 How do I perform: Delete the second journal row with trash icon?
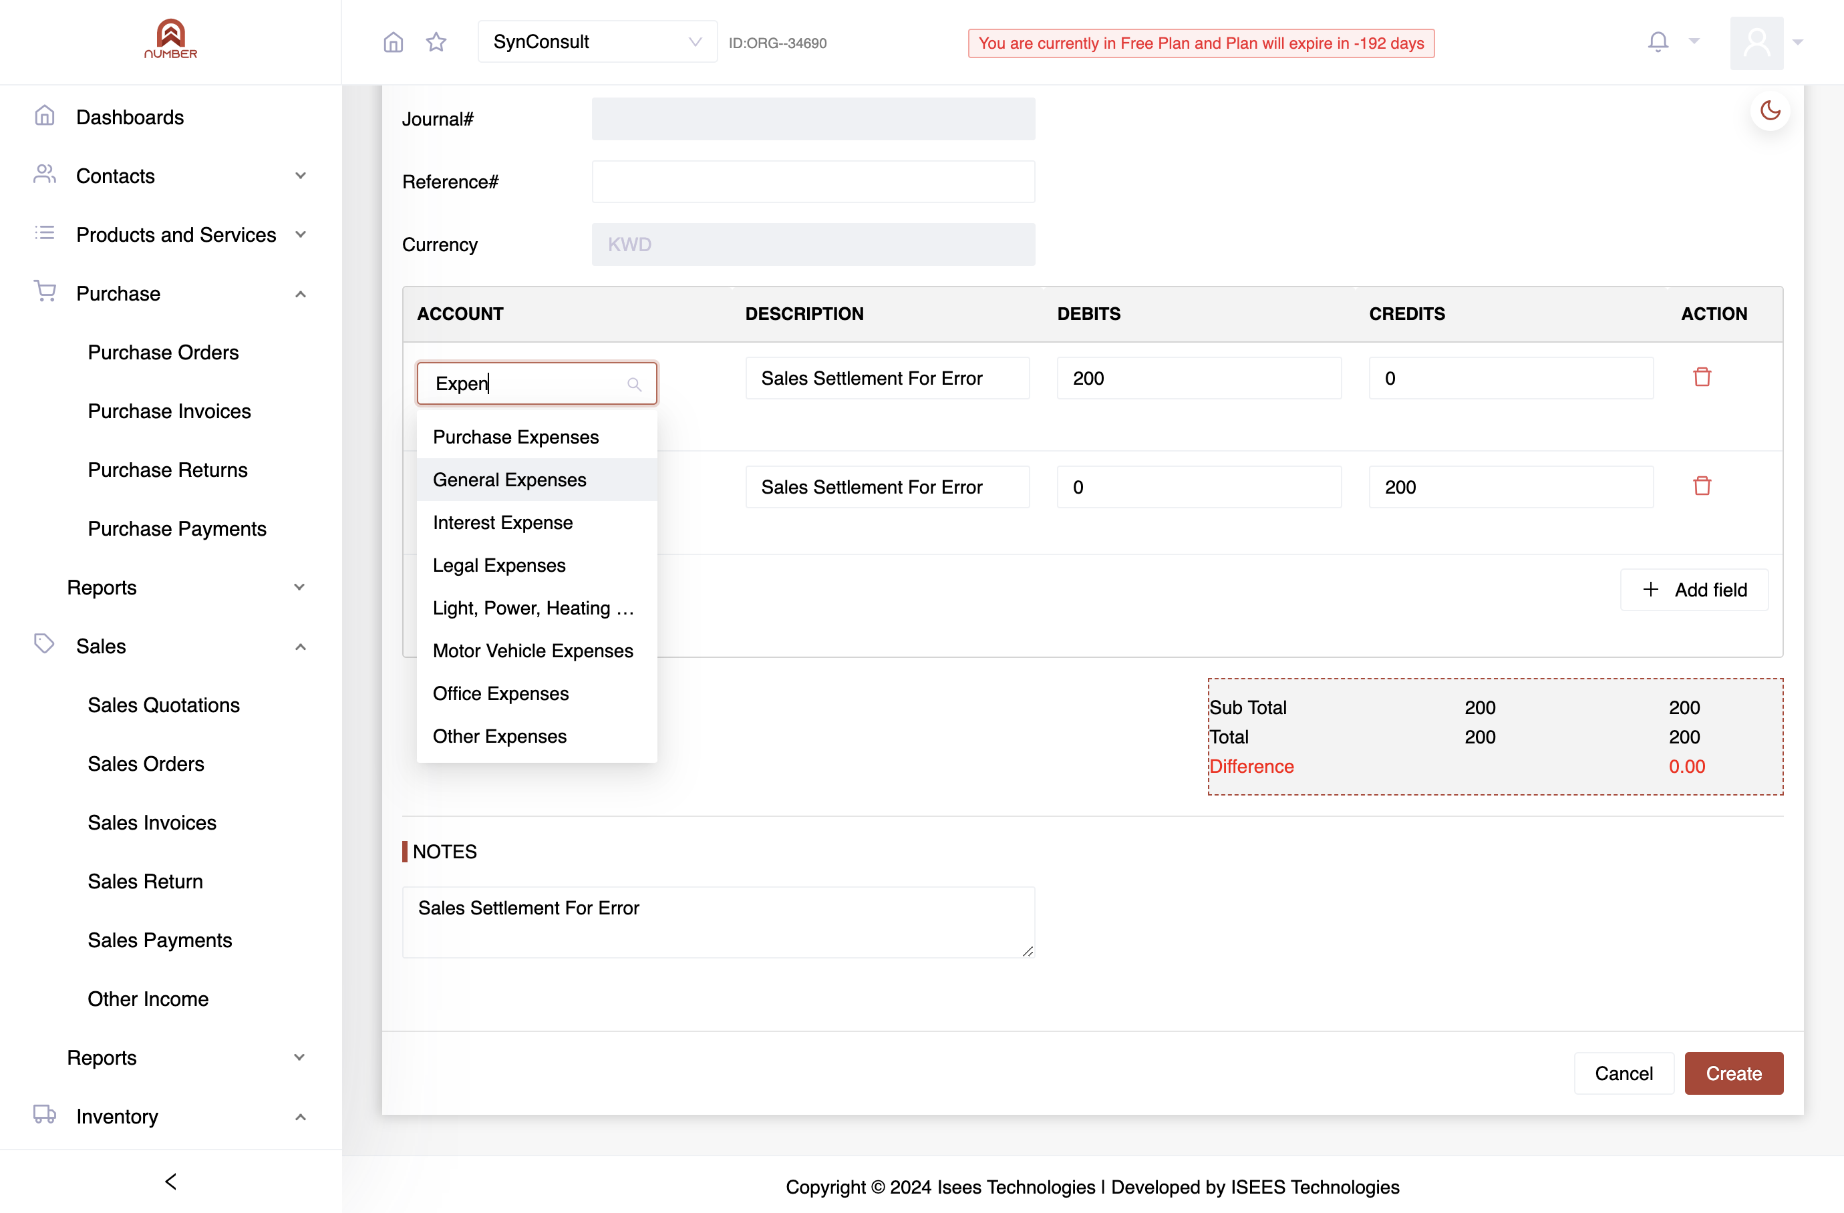[1702, 486]
